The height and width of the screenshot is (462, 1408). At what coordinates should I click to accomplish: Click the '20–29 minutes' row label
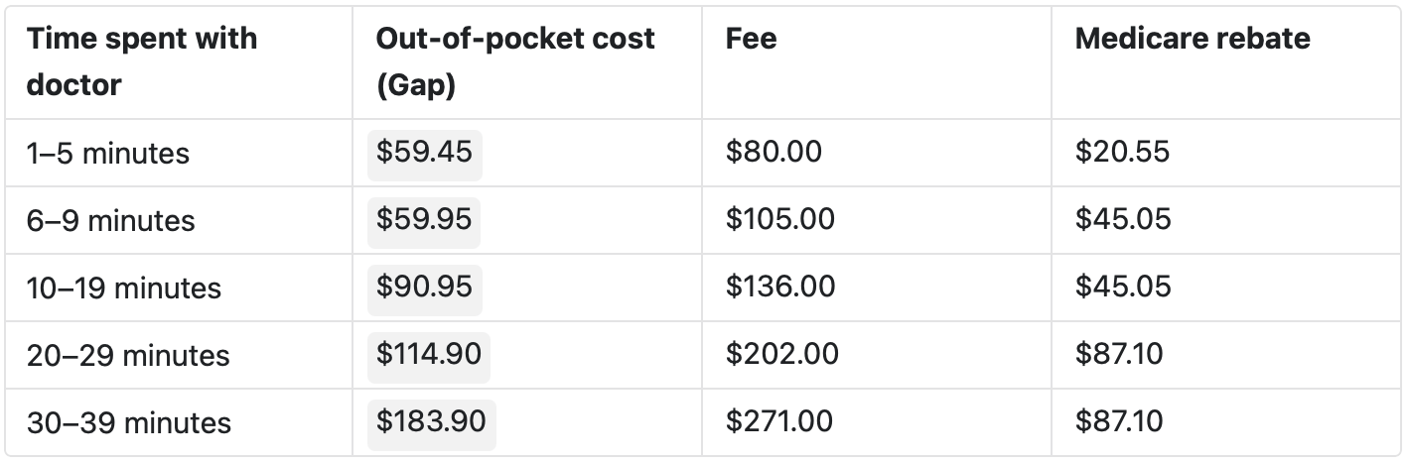(x=128, y=355)
